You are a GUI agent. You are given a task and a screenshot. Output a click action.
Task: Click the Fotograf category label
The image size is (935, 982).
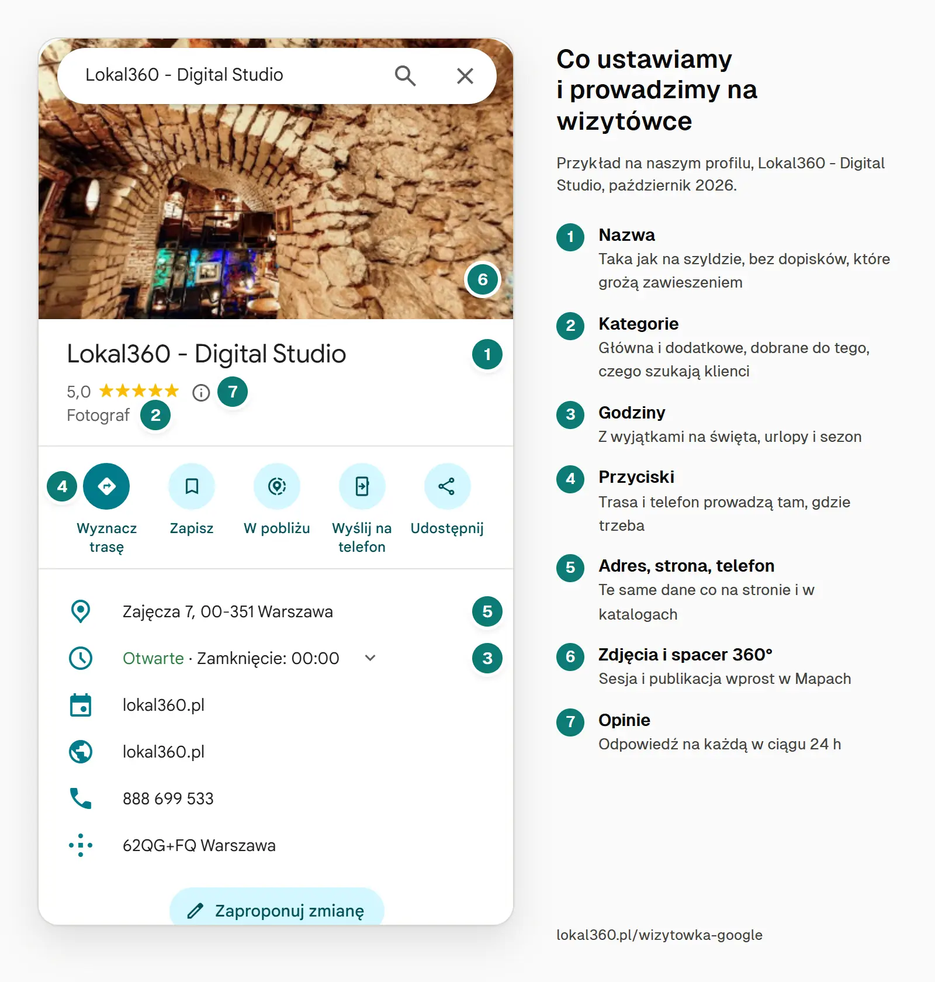pos(98,416)
